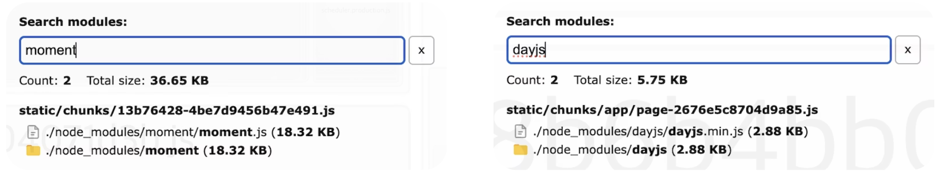Click the 36.65 KB total size text
Screen dimensions: 942x176
[x=179, y=80]
